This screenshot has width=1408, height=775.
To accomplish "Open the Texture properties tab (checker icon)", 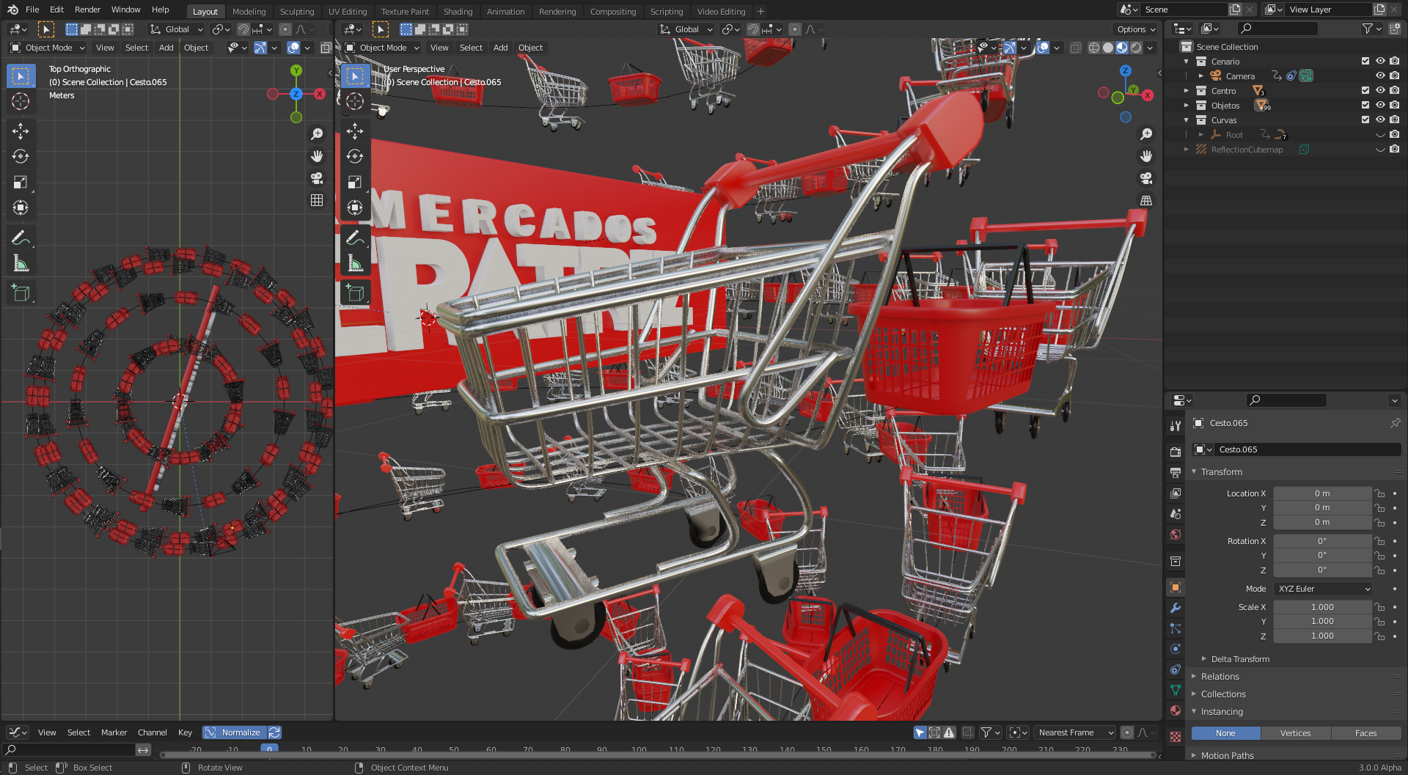I will [x=1176, y=736].
